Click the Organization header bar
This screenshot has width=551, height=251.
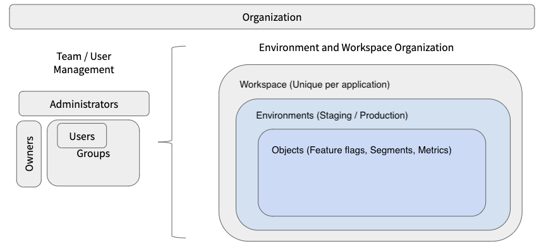click(x=272, y=17)
